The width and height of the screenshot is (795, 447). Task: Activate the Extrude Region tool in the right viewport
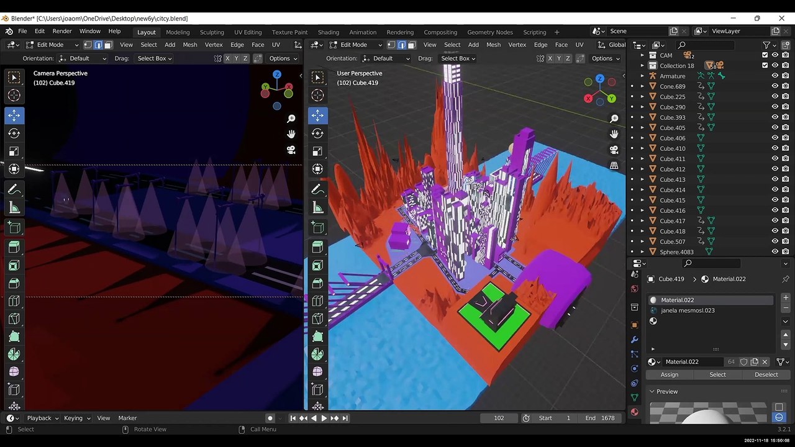(x=317, y=247)
